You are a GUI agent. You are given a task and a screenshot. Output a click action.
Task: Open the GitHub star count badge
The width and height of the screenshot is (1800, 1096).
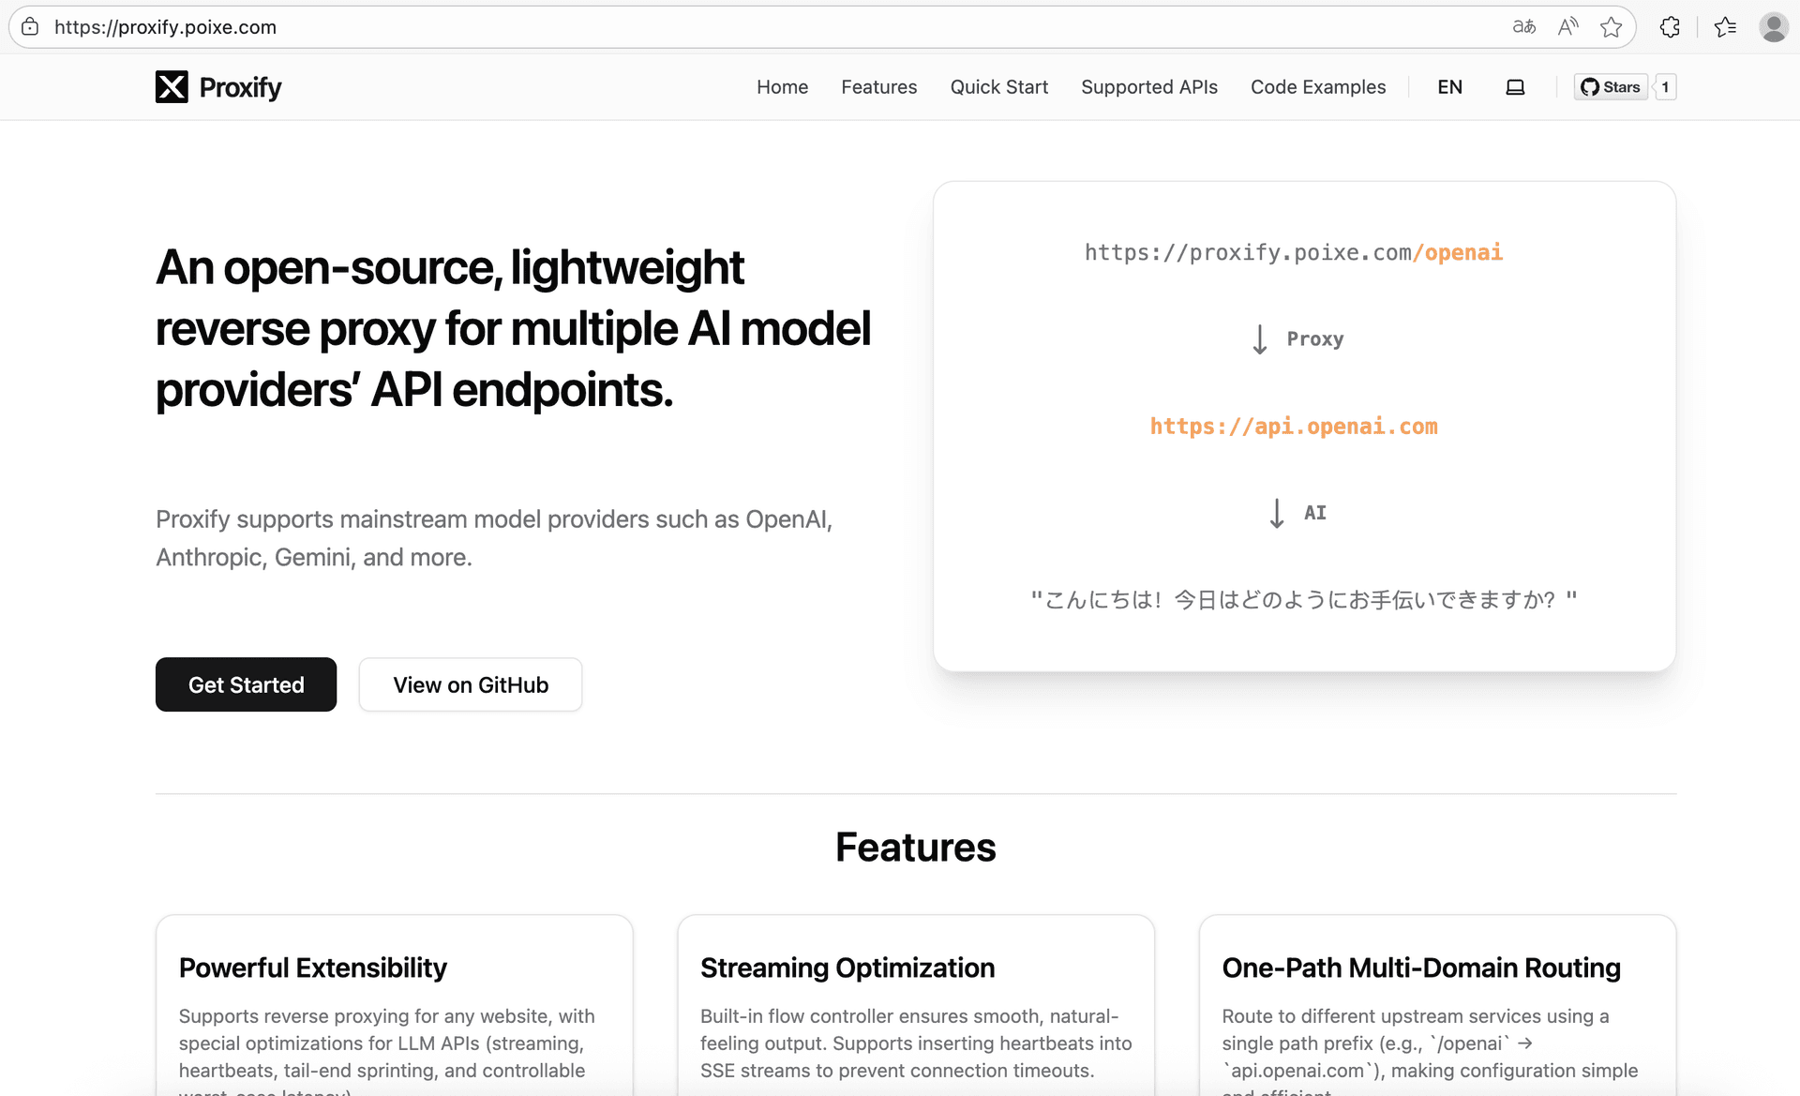click(x=1665, y=87)
